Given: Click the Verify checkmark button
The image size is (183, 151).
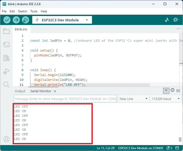Looking at the screenshot, I should click(x=7, y=20).
